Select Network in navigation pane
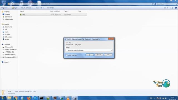 click(6, 62)
